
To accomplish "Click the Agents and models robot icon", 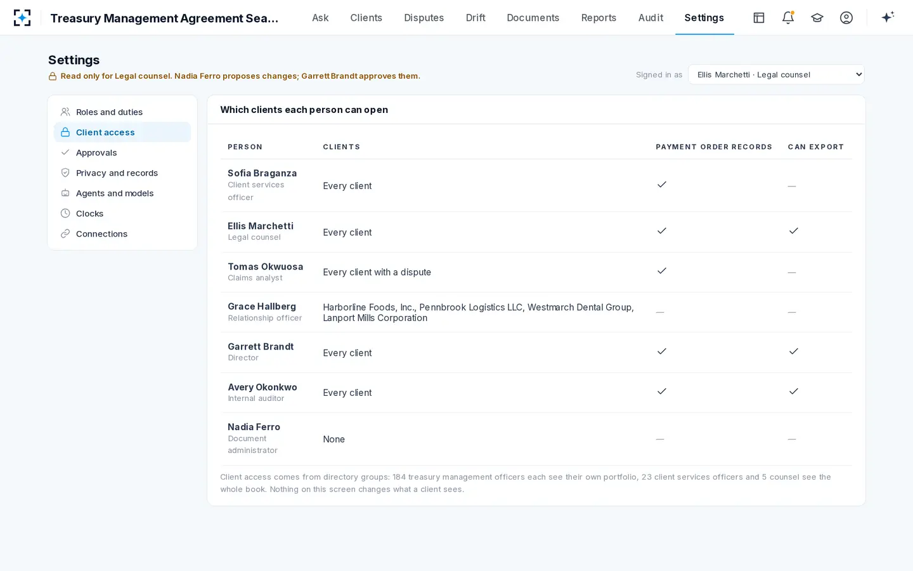I will click(x=65, y=193).
